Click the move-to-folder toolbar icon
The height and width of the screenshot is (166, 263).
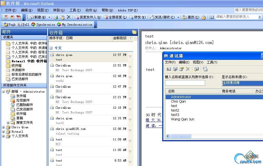(x=62, y=17)
